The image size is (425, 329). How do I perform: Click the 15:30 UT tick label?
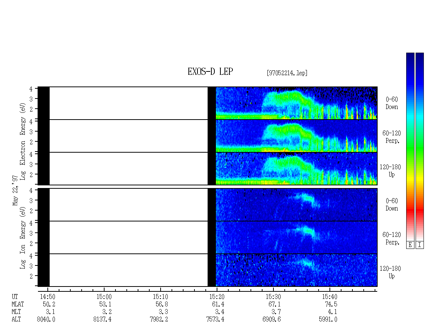click(x=273, y=297)
